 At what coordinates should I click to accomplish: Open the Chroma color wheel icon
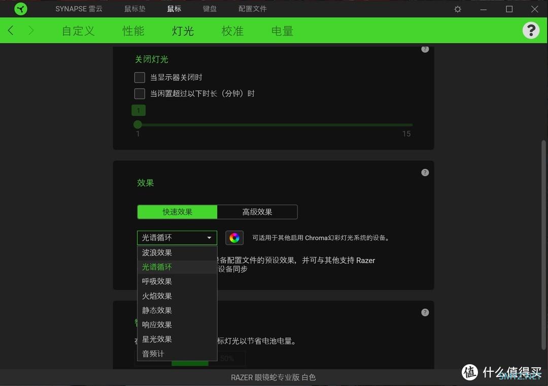point(234,238)
